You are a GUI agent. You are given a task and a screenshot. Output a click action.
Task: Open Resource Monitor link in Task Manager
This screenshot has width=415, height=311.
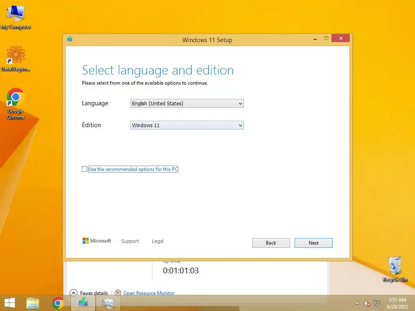[149, 293]
